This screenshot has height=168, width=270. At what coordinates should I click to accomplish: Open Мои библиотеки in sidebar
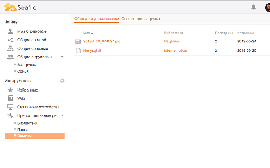pyautogui.click(x=32, y=32)
